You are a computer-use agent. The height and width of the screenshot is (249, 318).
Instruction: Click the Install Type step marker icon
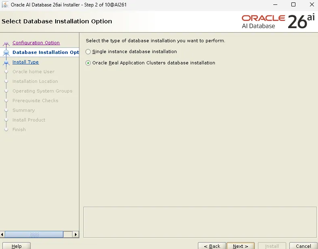point(6,62)
